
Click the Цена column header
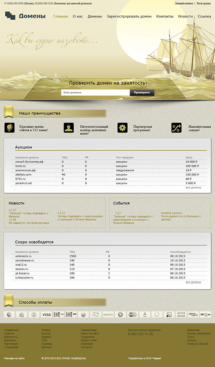point(189,158)
